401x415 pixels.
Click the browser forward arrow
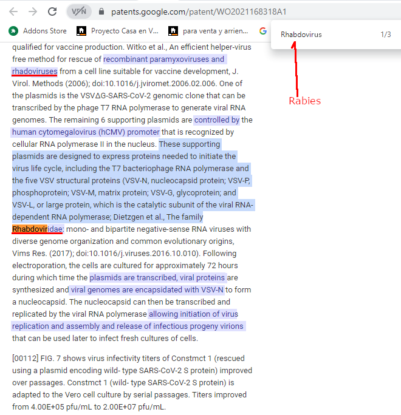(x=33, y=12)
